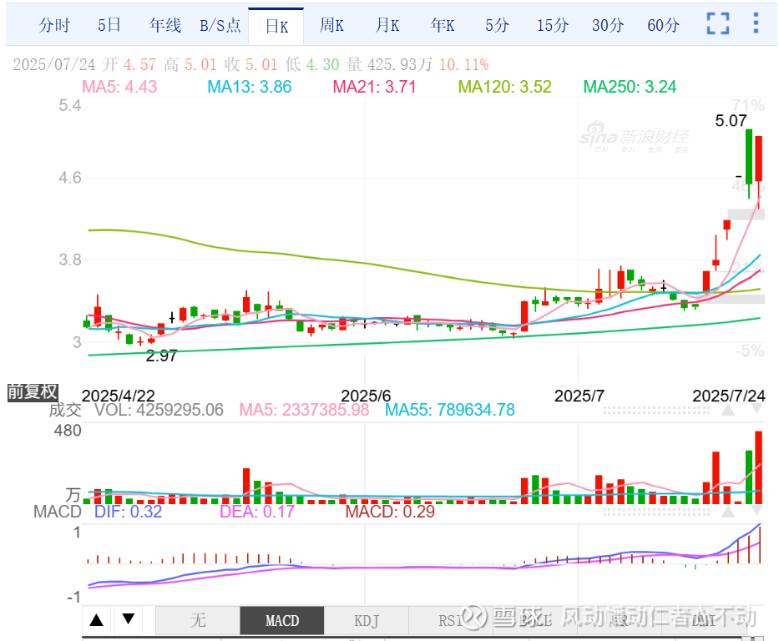Click the '收 5.01' closing price

[x=250, y=64]
